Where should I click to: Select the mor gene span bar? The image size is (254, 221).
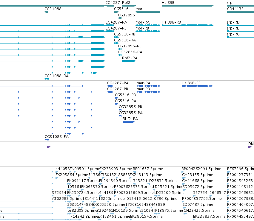[x=148, y=12]
